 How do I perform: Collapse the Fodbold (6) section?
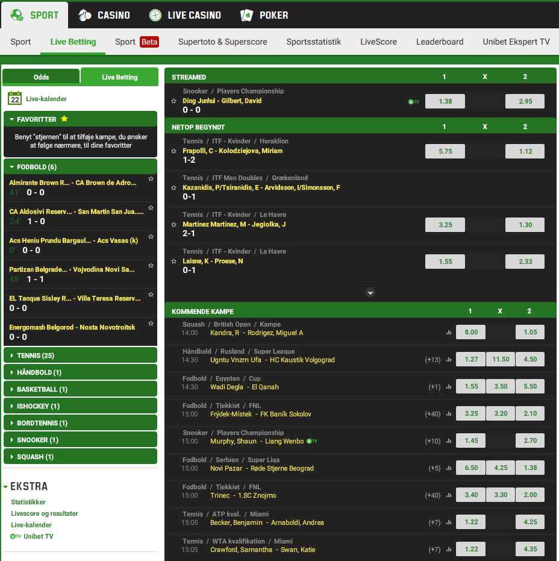point(81,167)
